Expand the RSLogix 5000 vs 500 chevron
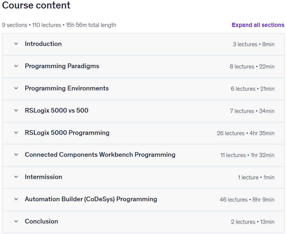 point(16,111)
